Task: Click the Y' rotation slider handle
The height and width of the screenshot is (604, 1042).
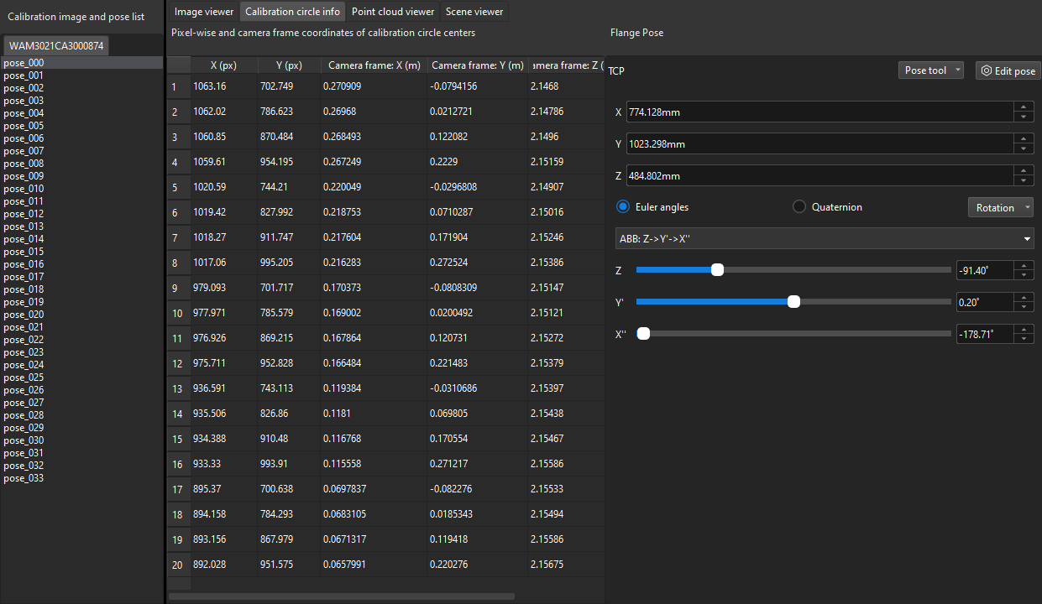Action: coord(793,301)
